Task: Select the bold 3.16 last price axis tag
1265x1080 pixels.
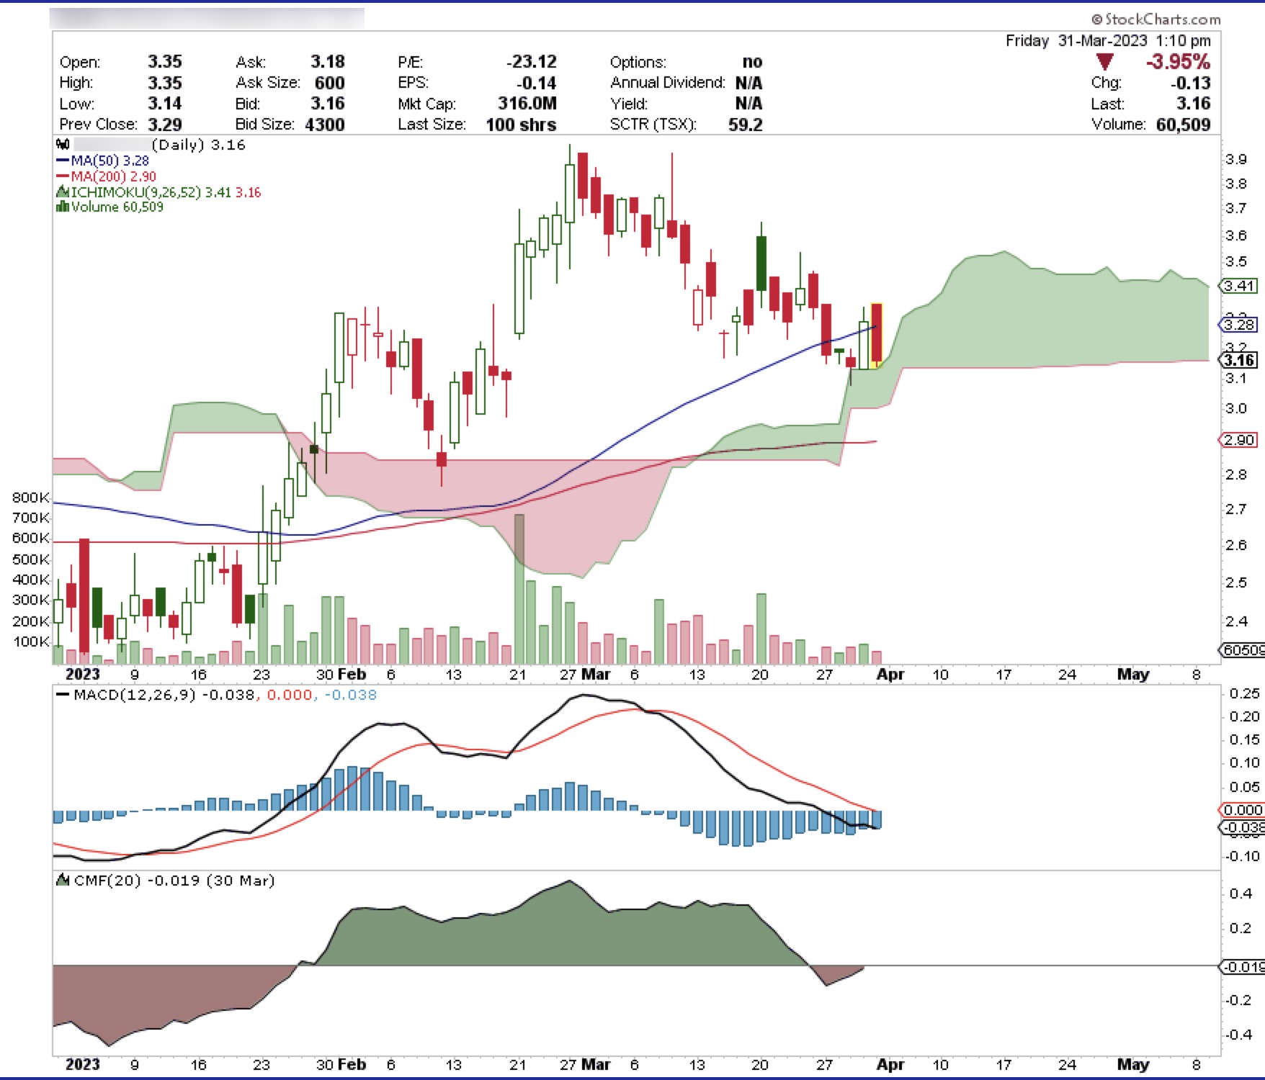Action: (x=1239, y=360)
